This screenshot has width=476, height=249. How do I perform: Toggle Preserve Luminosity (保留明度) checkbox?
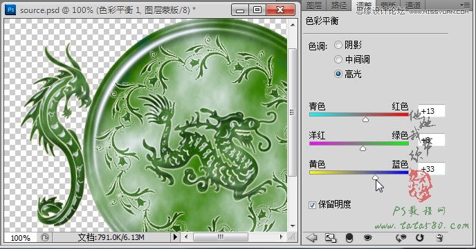coord(312,205)
